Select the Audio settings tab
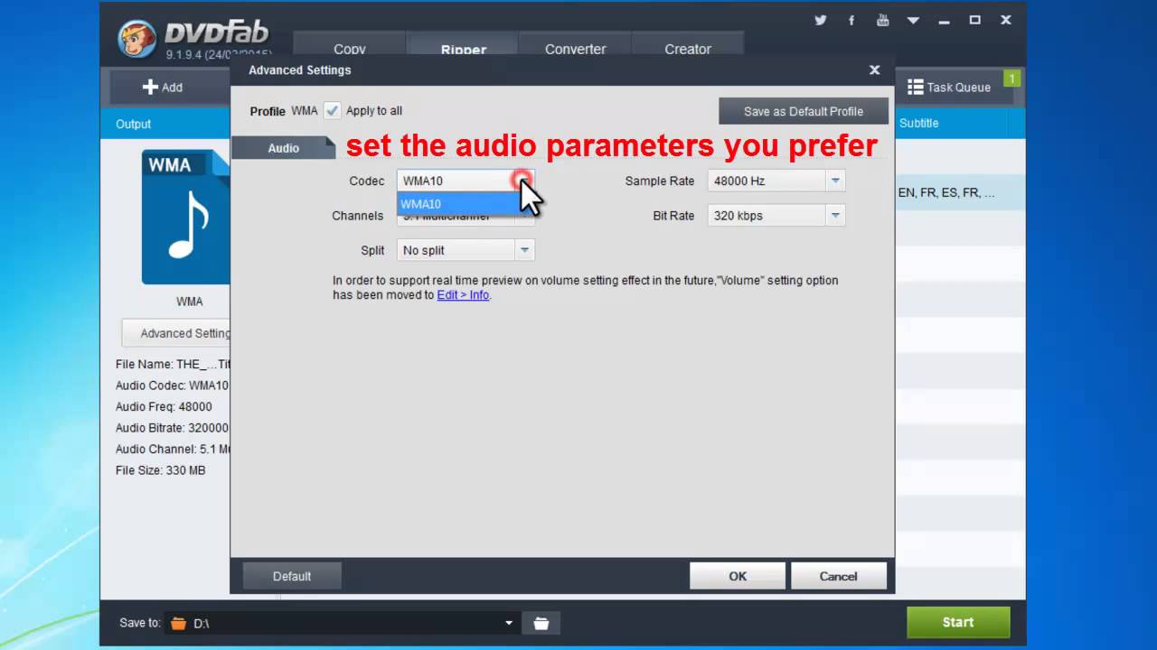 point(283,148)
